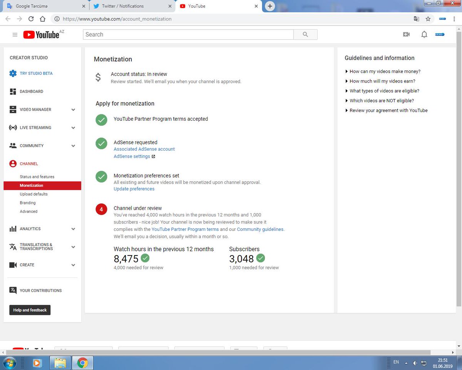The width and height of the screenshot is (462, 370).
Task: Expand the Video Manager section
Action: coord(73,110)
